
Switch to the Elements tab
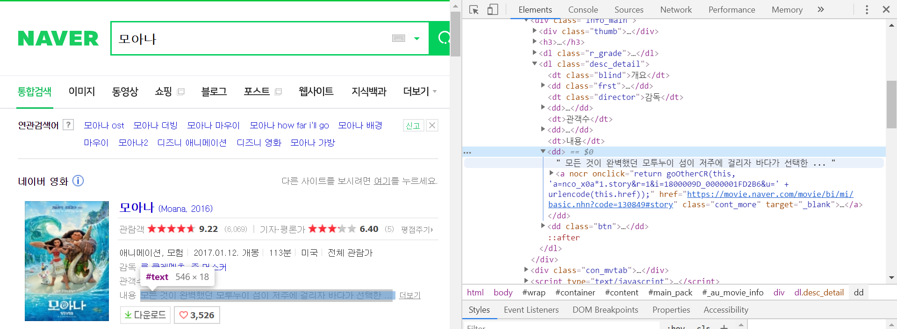pos(535,9)
